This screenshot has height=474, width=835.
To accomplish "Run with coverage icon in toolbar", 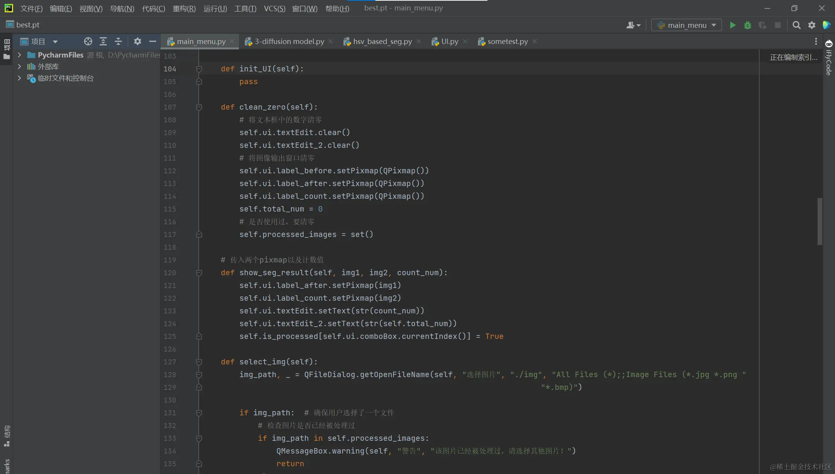I will pyautogui.click(x=762, y=25).
